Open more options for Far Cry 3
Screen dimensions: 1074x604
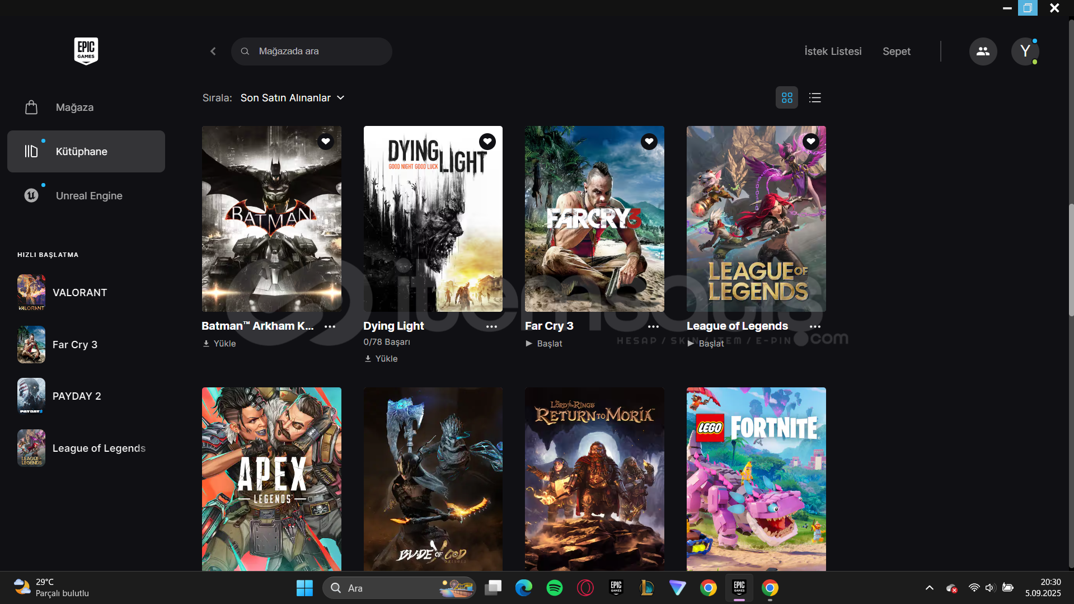click(653, 326)
